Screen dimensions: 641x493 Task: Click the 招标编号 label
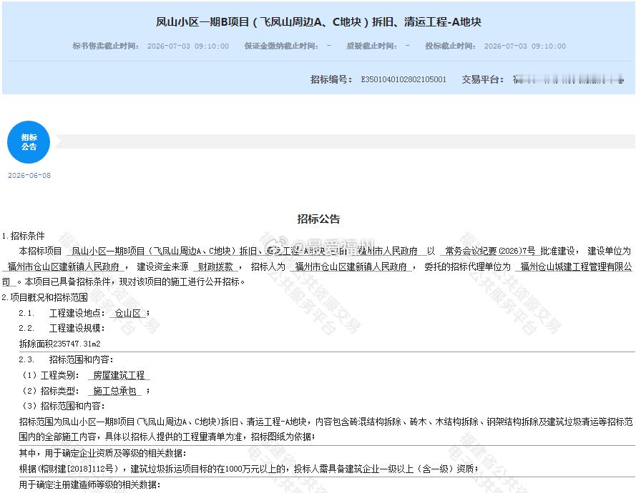[331, 79]
